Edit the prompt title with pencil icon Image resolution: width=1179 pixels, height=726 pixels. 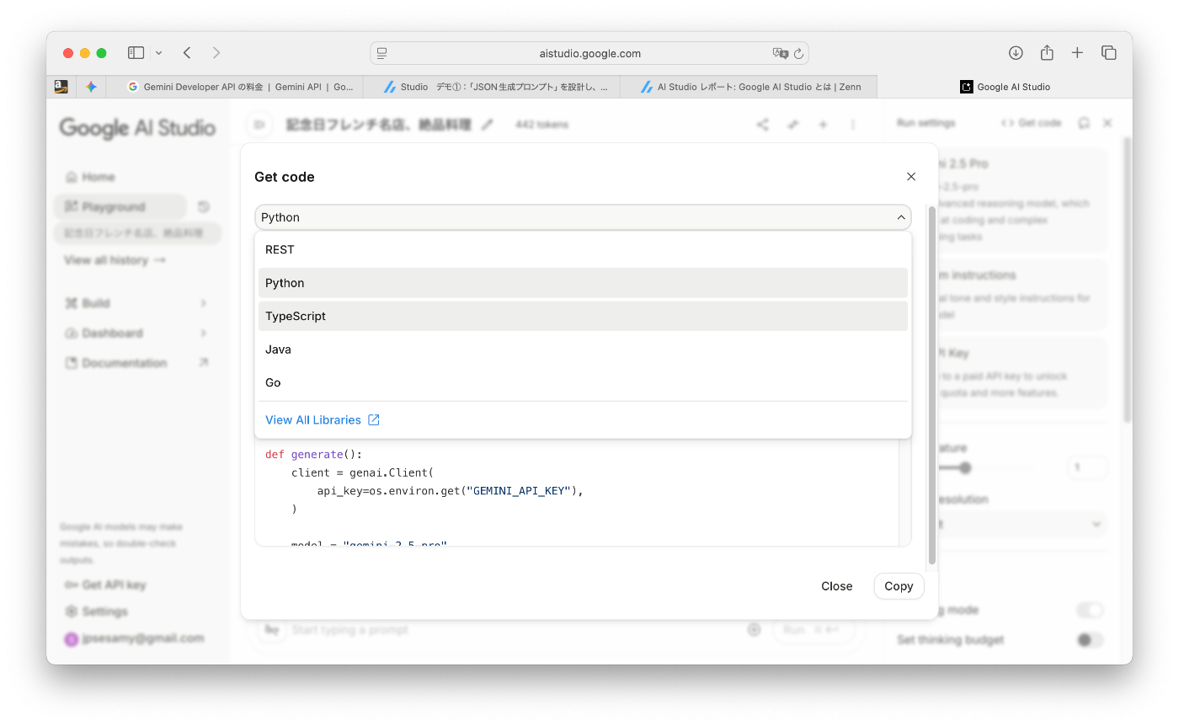coord(487,125)
